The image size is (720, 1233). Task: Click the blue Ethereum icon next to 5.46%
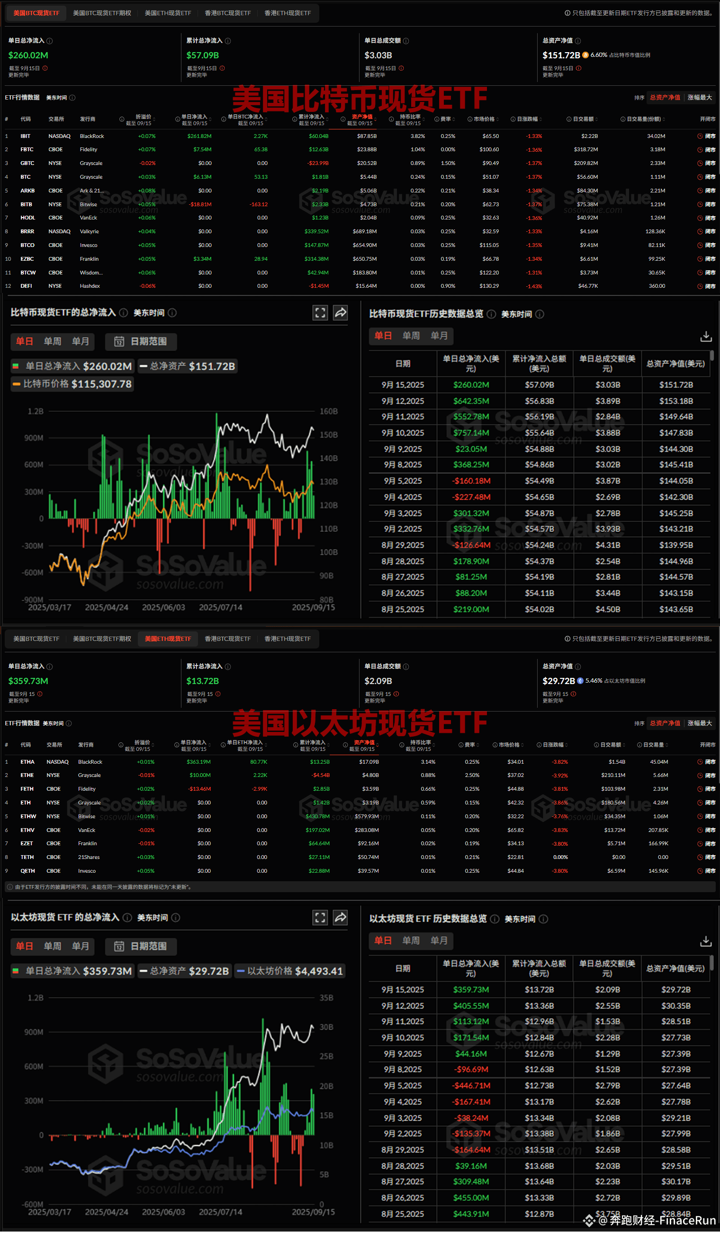click(x=580, y=681)
